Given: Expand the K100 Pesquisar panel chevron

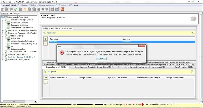Looking at the screenshot, I should pyautogui.click(x=193, y=33).
